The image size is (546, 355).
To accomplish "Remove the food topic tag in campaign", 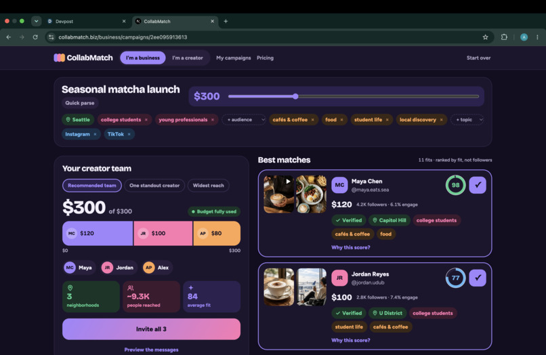I will click(x=341, y=120).
